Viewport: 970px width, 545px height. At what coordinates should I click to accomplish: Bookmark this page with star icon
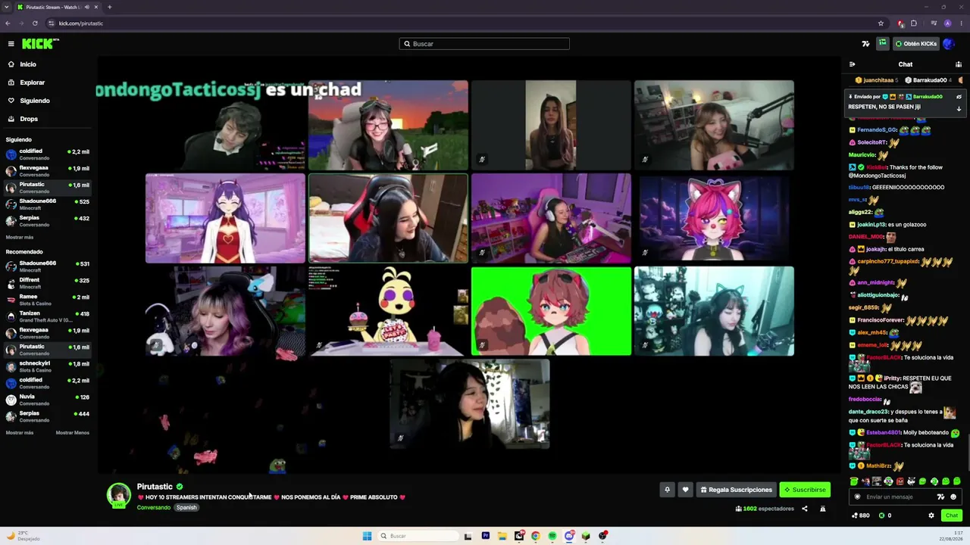[x=881, y=23]
